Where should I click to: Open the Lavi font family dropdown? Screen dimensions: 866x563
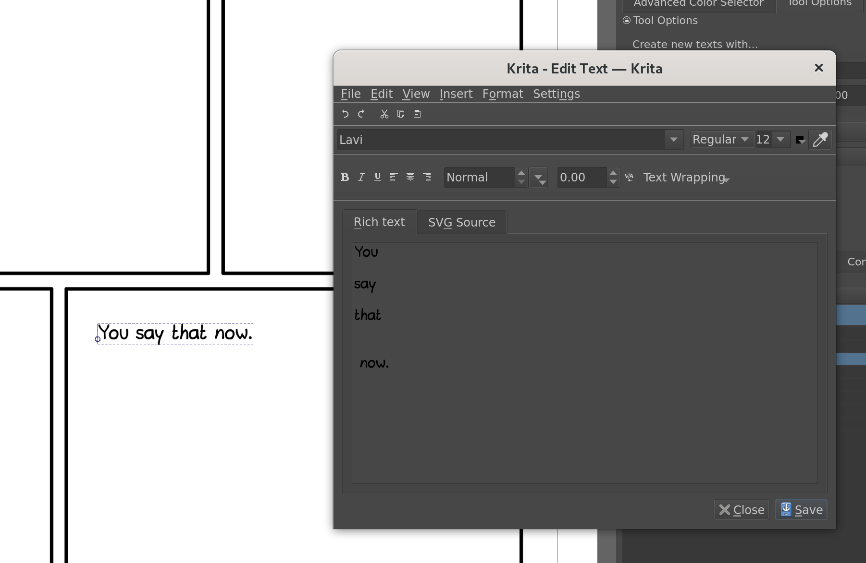673,140
